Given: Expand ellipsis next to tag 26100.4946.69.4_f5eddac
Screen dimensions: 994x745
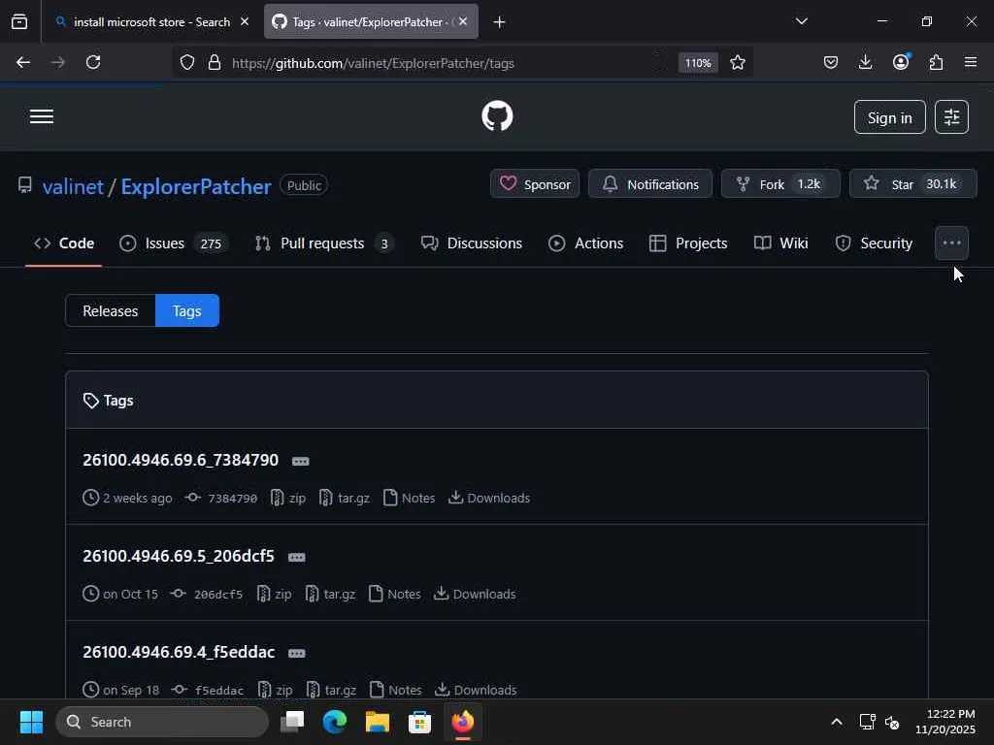Looking at the screenshot, I should (297, 653).
